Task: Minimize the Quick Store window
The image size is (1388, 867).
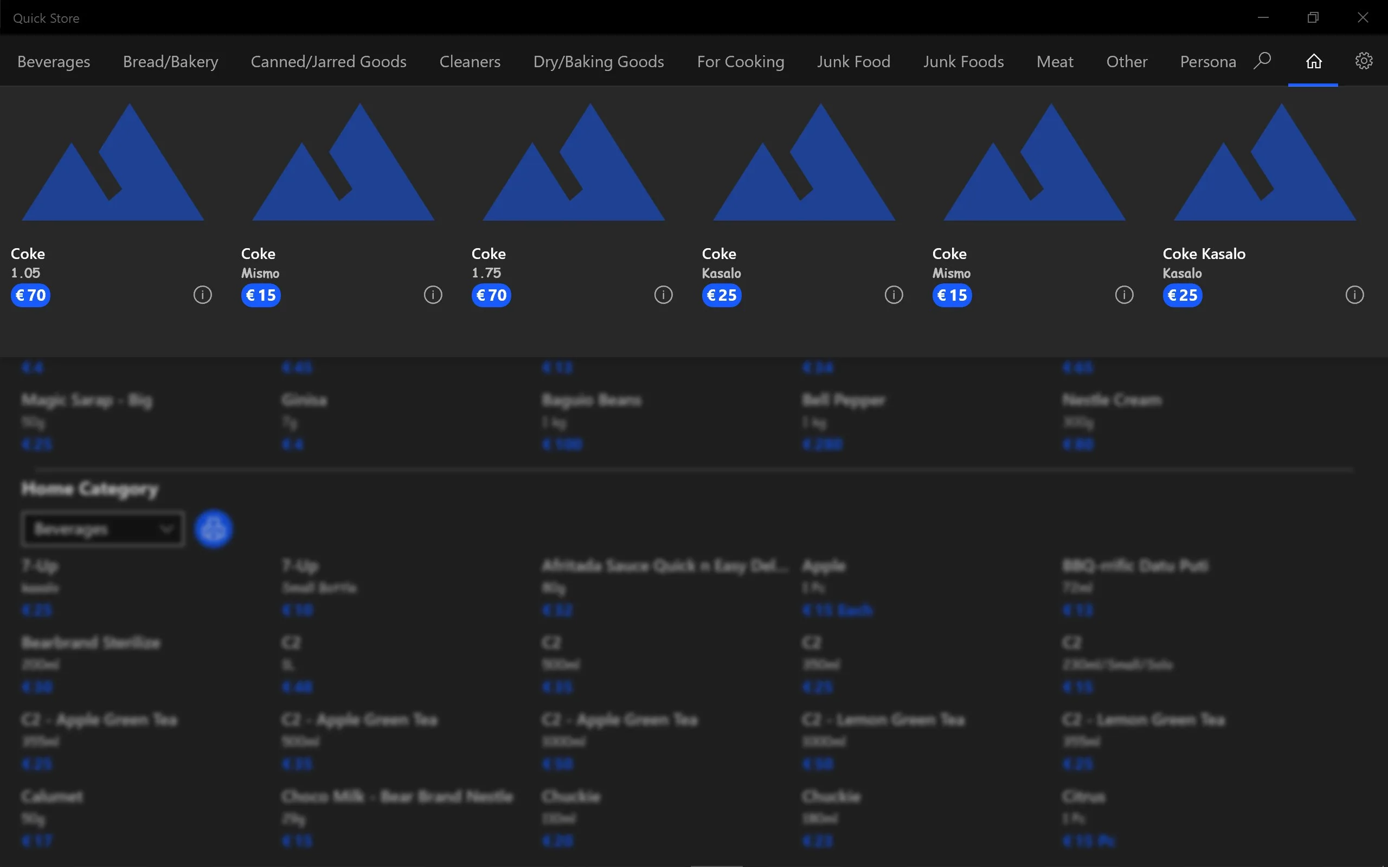Action: (x=1263, y=17)
